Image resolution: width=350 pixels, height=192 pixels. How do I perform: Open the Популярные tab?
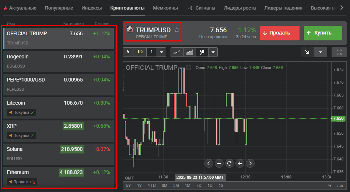point(59,8)
